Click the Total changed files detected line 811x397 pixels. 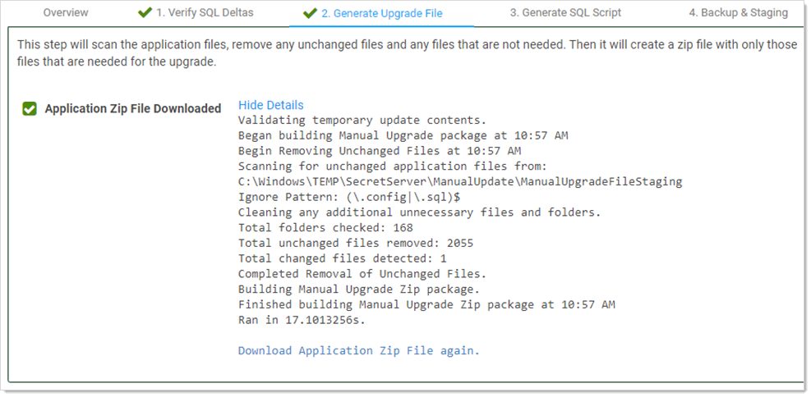[x=343, y=258]
